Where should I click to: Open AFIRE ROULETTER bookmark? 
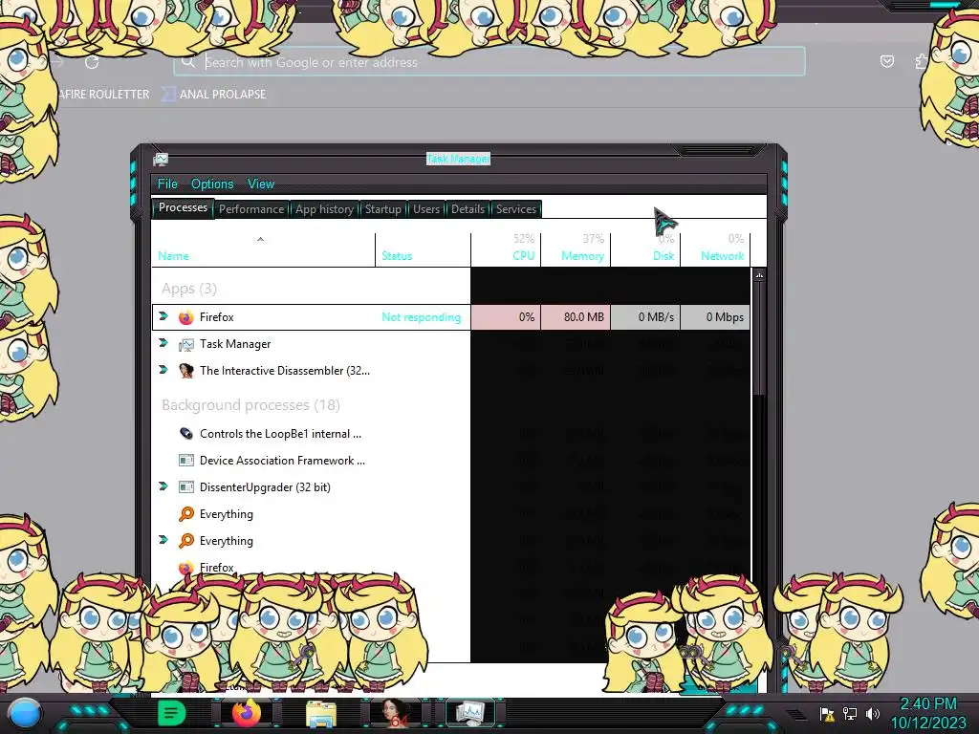coord(103,95)
